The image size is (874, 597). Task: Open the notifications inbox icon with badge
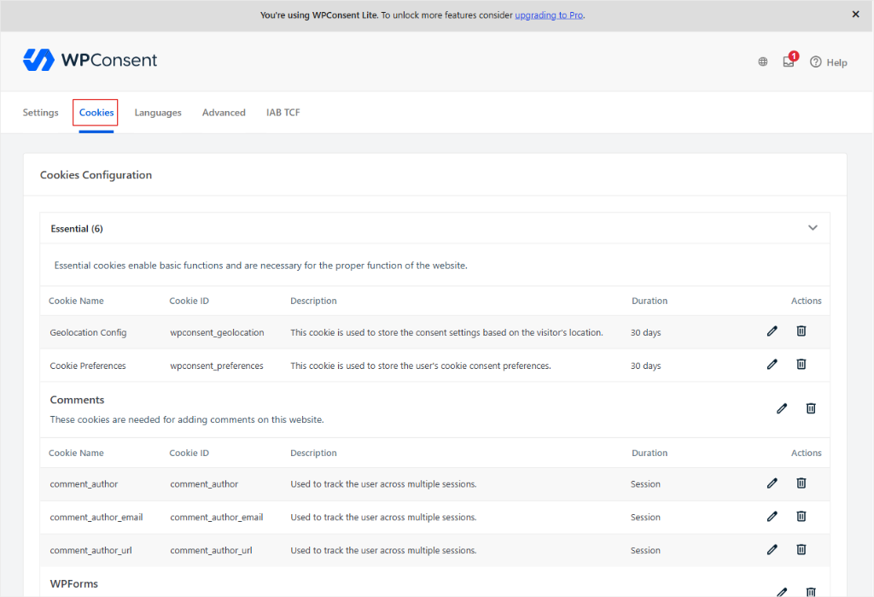(x=789, y=61)
